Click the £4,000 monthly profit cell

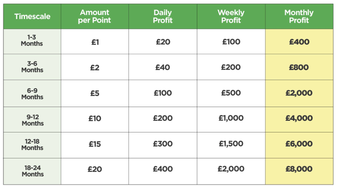click(x=299, y=119)
